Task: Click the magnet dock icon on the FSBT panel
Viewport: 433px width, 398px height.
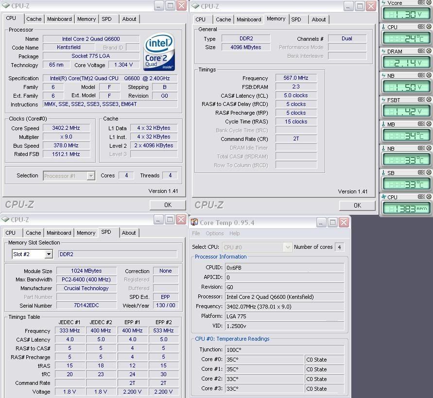Action: coord(421,100)
